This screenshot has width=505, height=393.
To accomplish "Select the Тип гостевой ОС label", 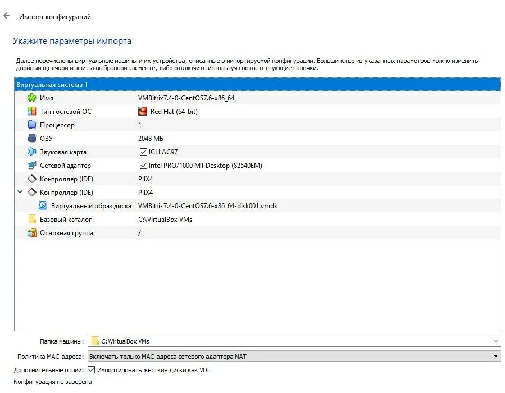I will point(66,112).
